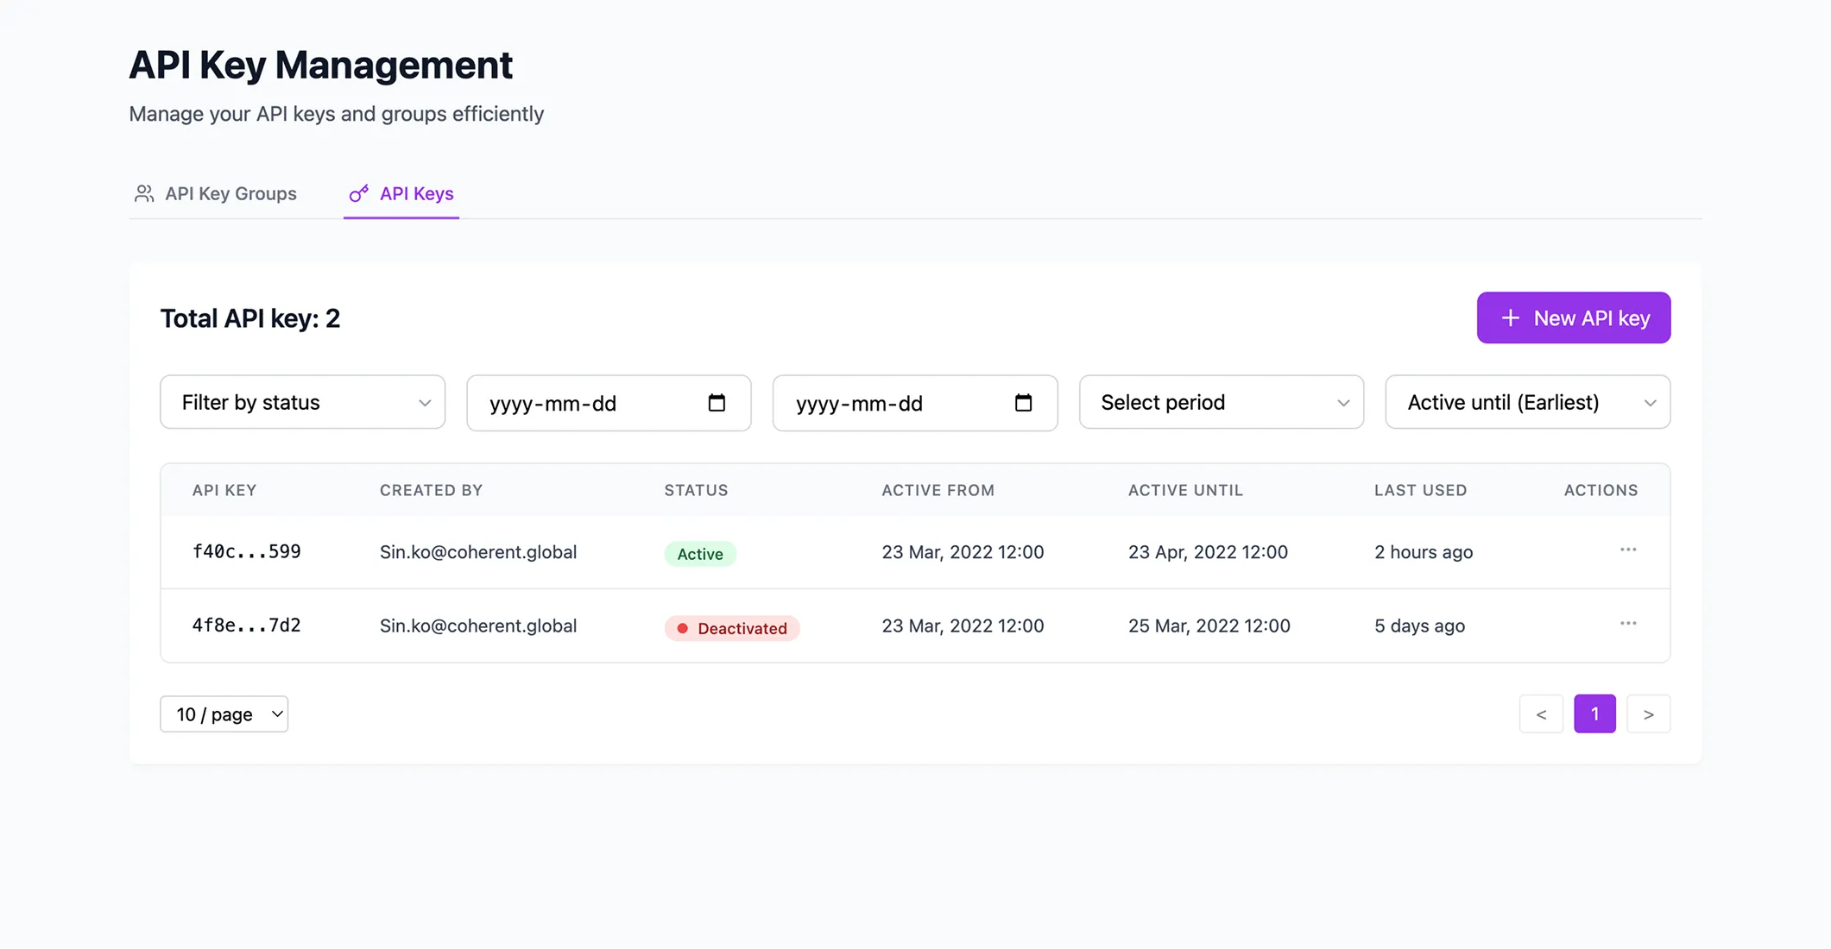Create a New API key

pos(1574,317)
